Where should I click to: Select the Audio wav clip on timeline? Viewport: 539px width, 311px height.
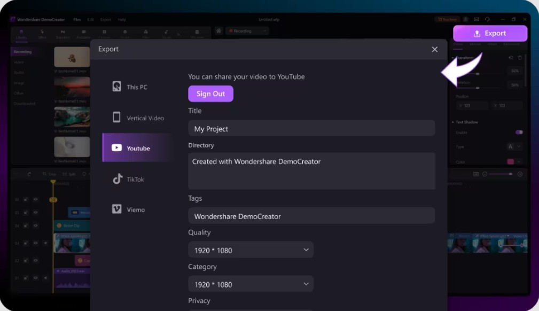72,278
